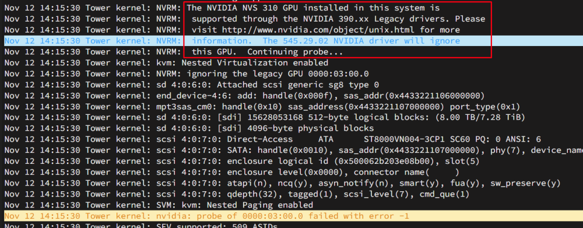
Task: Click the highlighted blue log line about 545.29.02 driver
Action: [x=291, y=41]
